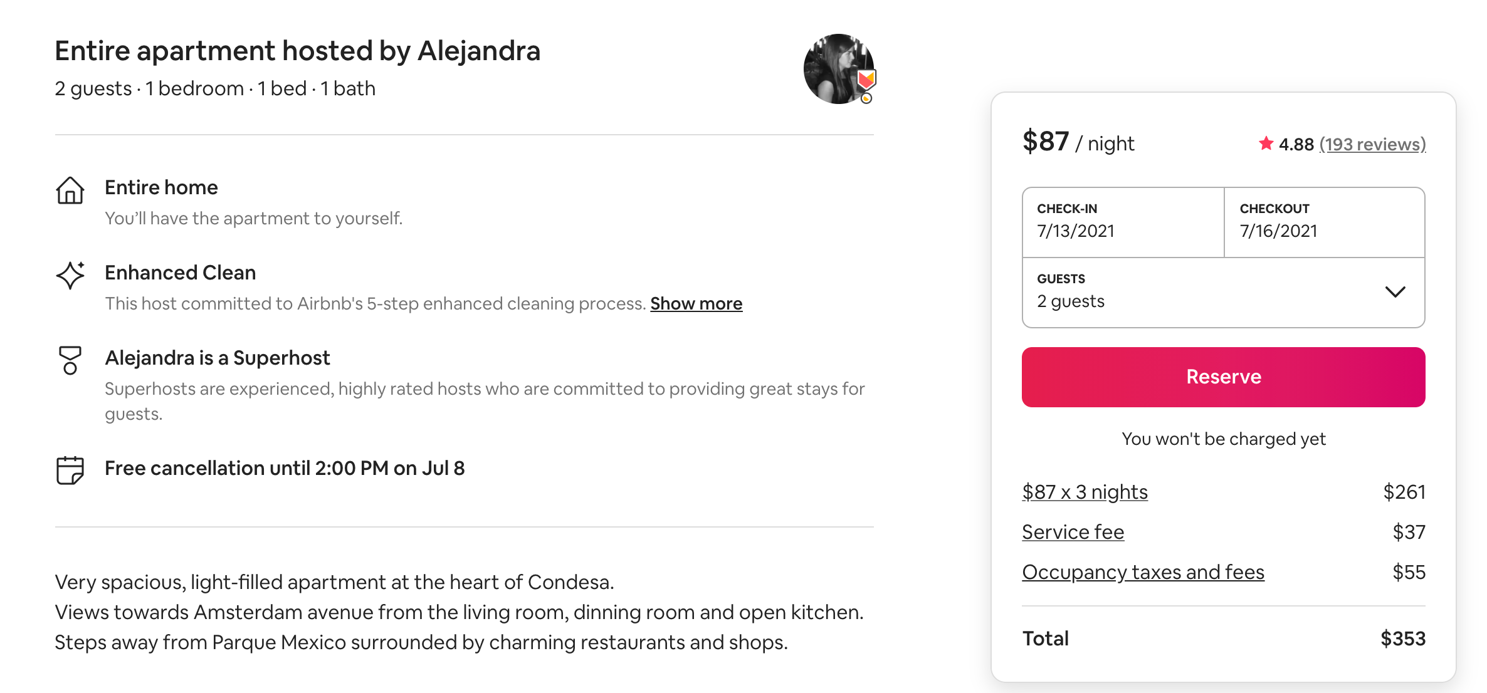Click the Free cancellation until Jul 8 text
The height and width of the screenshot is (693, 1487).
click(x=285, y=468)
